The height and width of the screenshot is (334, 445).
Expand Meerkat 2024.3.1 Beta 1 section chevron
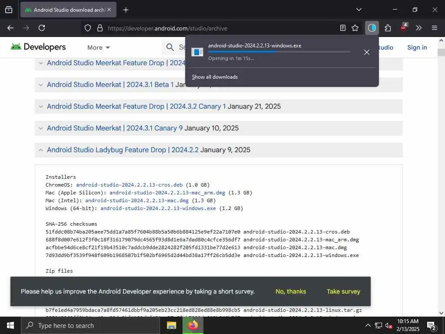click(x=41, y=85)
